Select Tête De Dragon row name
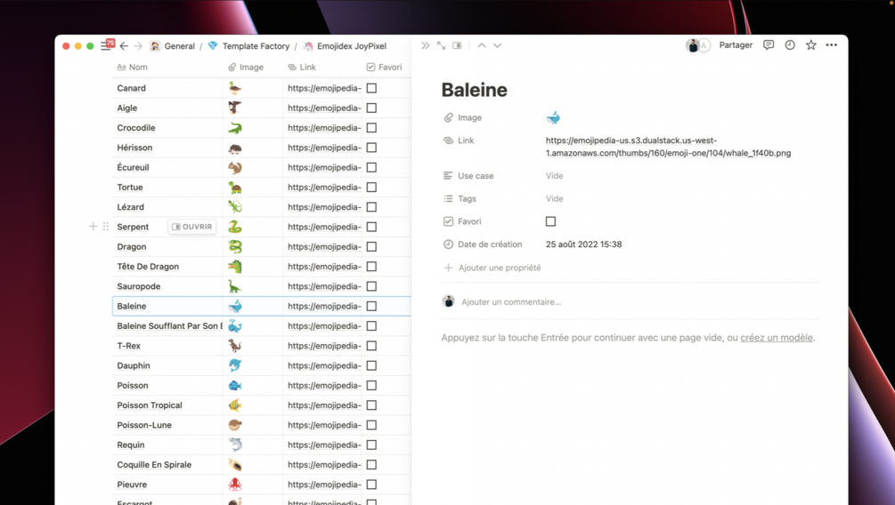895x505 pixels. point(148,266)
